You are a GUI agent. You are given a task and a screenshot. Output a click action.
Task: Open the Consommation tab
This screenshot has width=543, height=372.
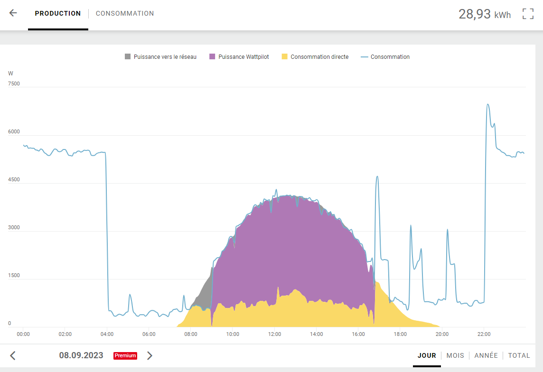[125, 14]
